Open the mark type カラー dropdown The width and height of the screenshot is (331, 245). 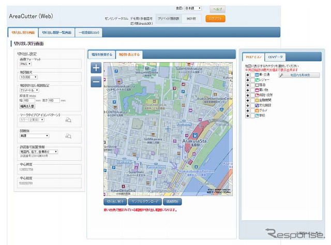pyautogui.click(x=32, y=120)
